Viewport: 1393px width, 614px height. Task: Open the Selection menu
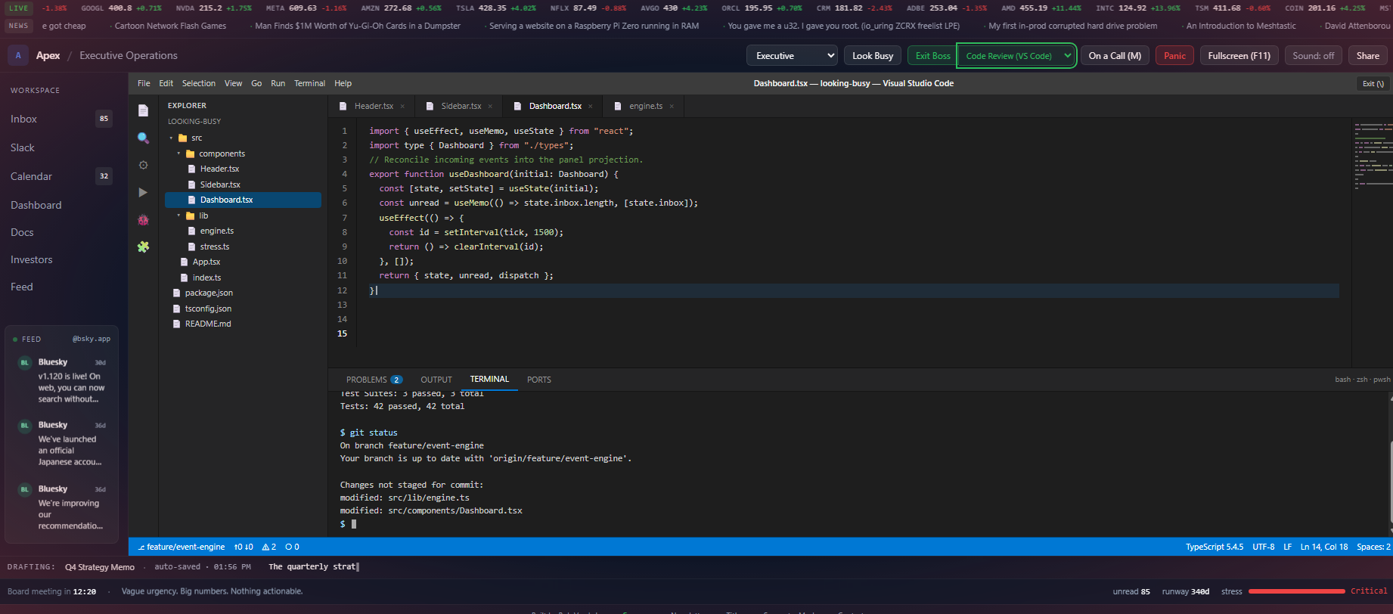198,83
